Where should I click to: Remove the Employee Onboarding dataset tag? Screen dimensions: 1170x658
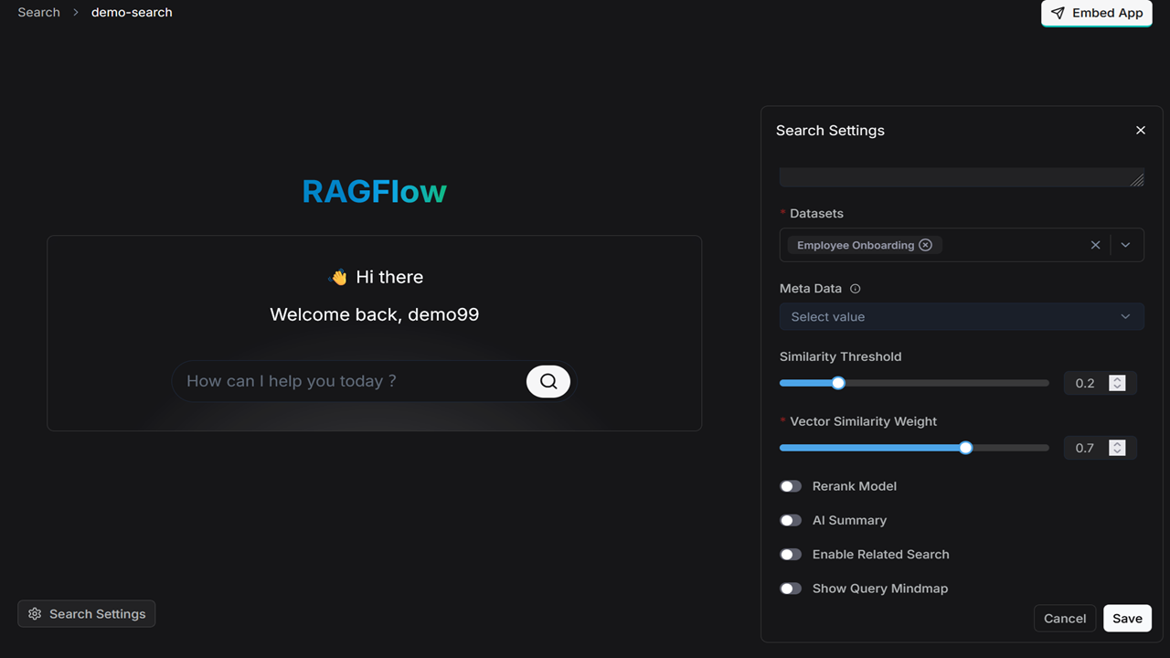click(925, 245)
